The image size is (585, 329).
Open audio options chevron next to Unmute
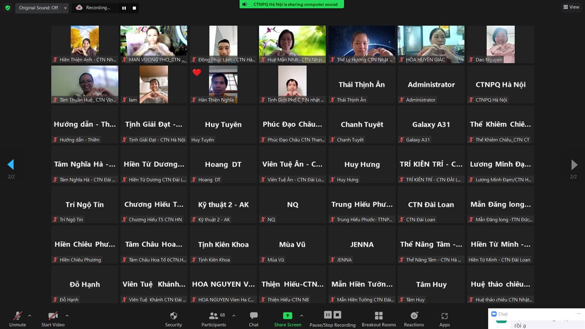point(30,315)
